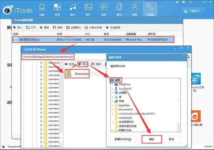Screen dimensions: 214x150
Task: Click the 确定 (OK) button
Action: click(x=152, y=139)
